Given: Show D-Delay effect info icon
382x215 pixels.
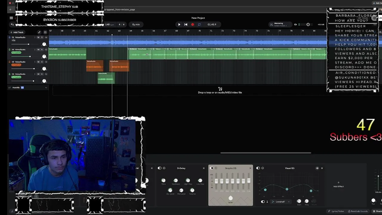Looking at the screenshot, I should tap(164, 168).
